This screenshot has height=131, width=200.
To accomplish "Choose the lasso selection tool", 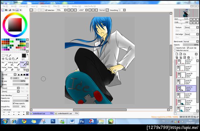I will [x=7, y=55].
